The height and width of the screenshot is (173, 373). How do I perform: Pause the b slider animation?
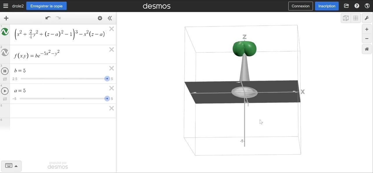(5, 71)
